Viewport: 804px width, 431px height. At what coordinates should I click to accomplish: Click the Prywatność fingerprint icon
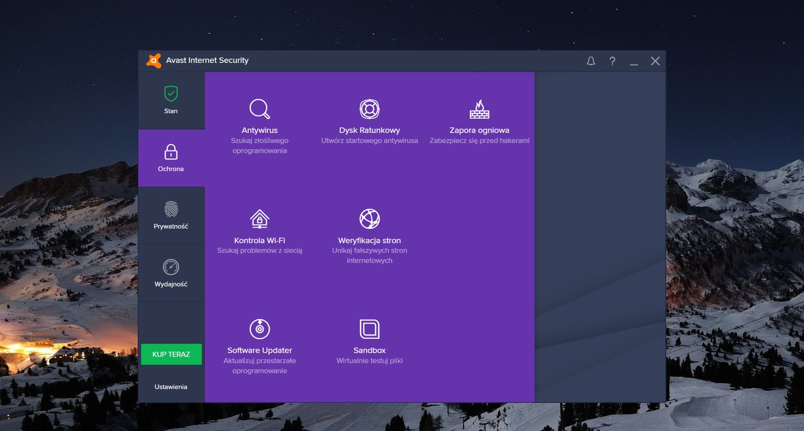click(171, 209)
